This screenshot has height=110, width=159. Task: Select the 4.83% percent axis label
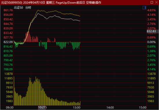pos(151,10)
